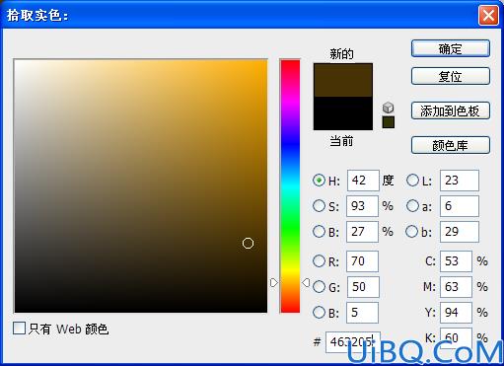
Task: Click the 当前 label below the swatch
Action: click(341, 141)
